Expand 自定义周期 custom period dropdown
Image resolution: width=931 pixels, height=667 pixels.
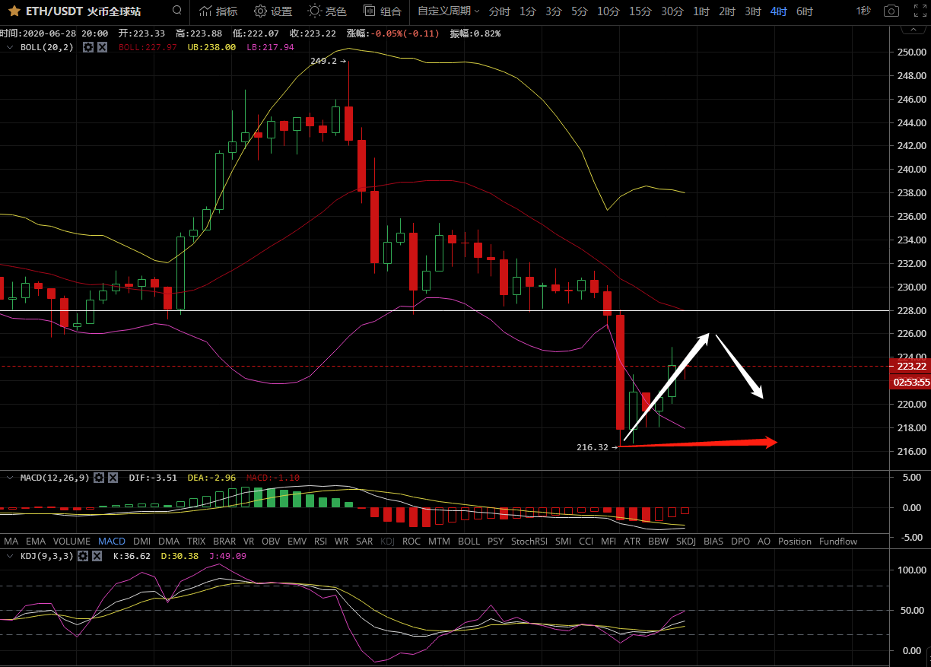coord(448,11)
